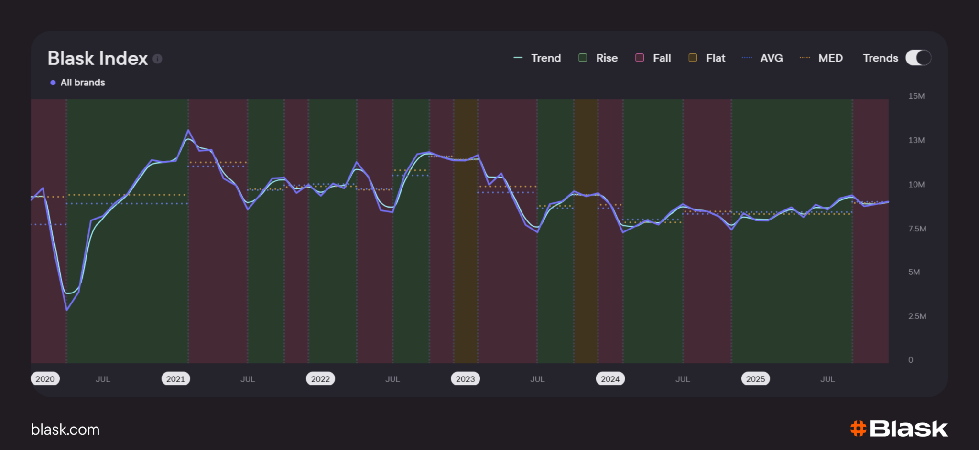Screen dimensions: 979x450
Task: Click the 10M axis label
Action: click(x=916, y=185)
